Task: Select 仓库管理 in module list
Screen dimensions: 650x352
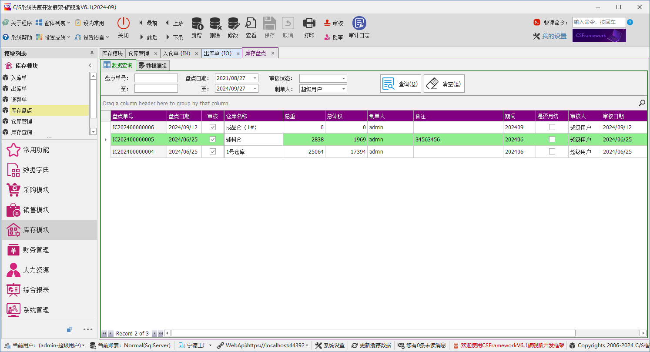Action: click(45, 121)
